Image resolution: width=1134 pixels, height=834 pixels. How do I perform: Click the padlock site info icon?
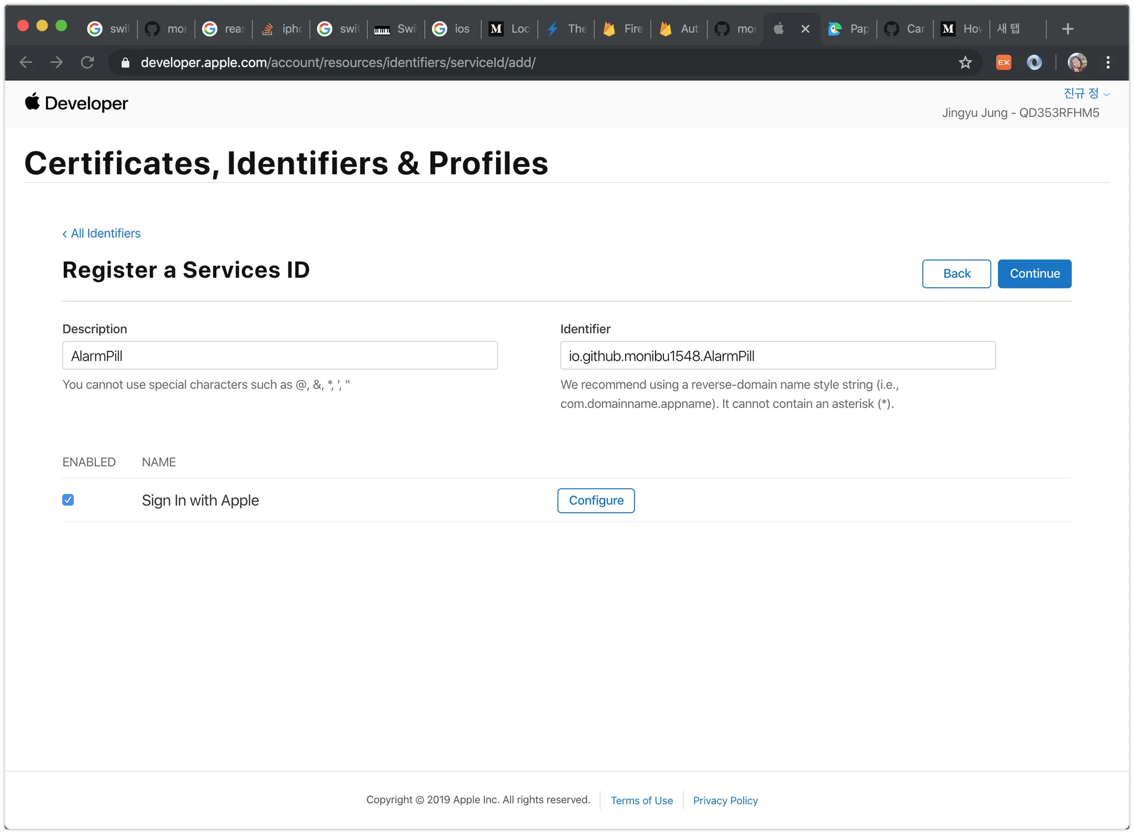click(126, 63)
